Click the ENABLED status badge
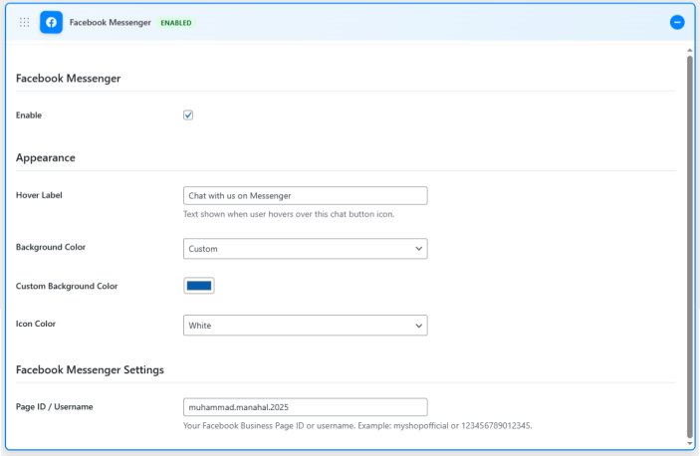The image size is (700, 456). (176, 23)
